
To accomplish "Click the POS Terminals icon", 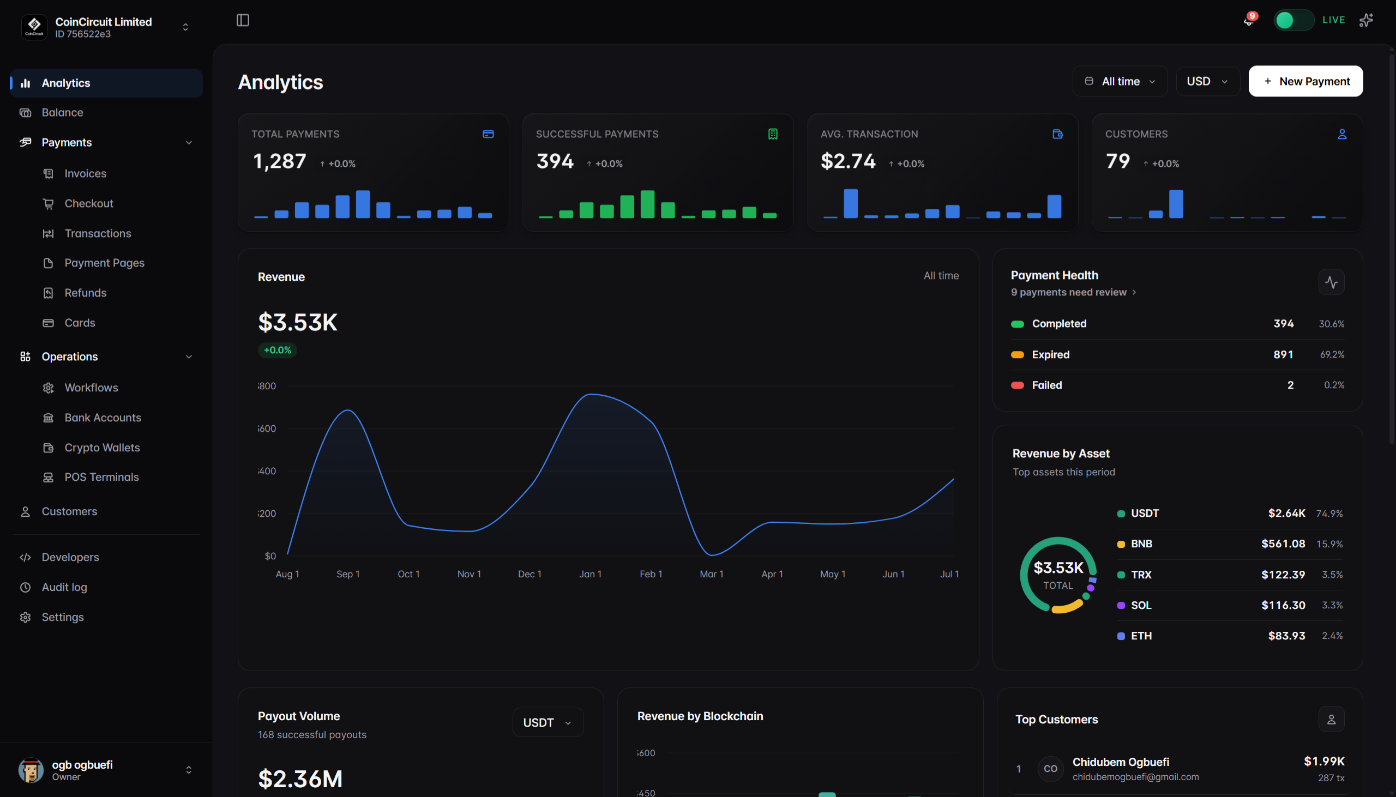I will point(48,478).
